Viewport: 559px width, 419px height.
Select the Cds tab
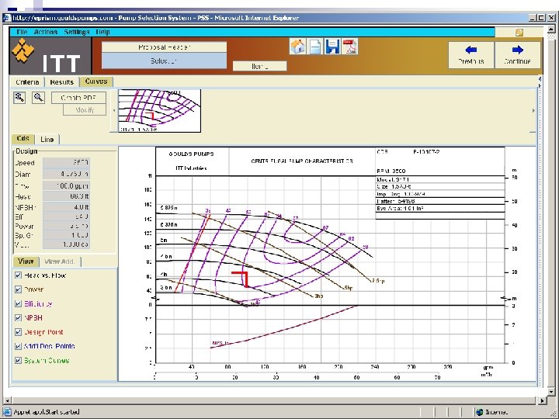coord(23,139)
